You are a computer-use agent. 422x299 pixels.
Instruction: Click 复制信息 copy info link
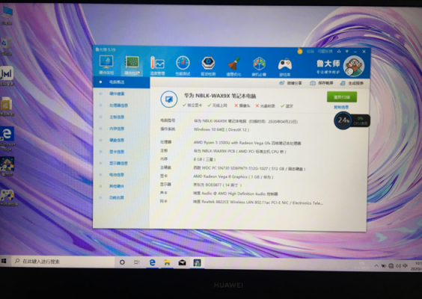point(341,107)
